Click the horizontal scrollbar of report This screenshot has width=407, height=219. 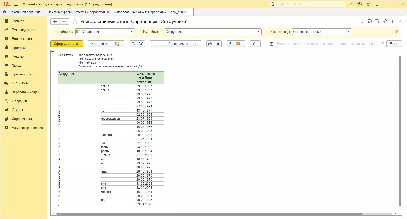tap(209, 214)
